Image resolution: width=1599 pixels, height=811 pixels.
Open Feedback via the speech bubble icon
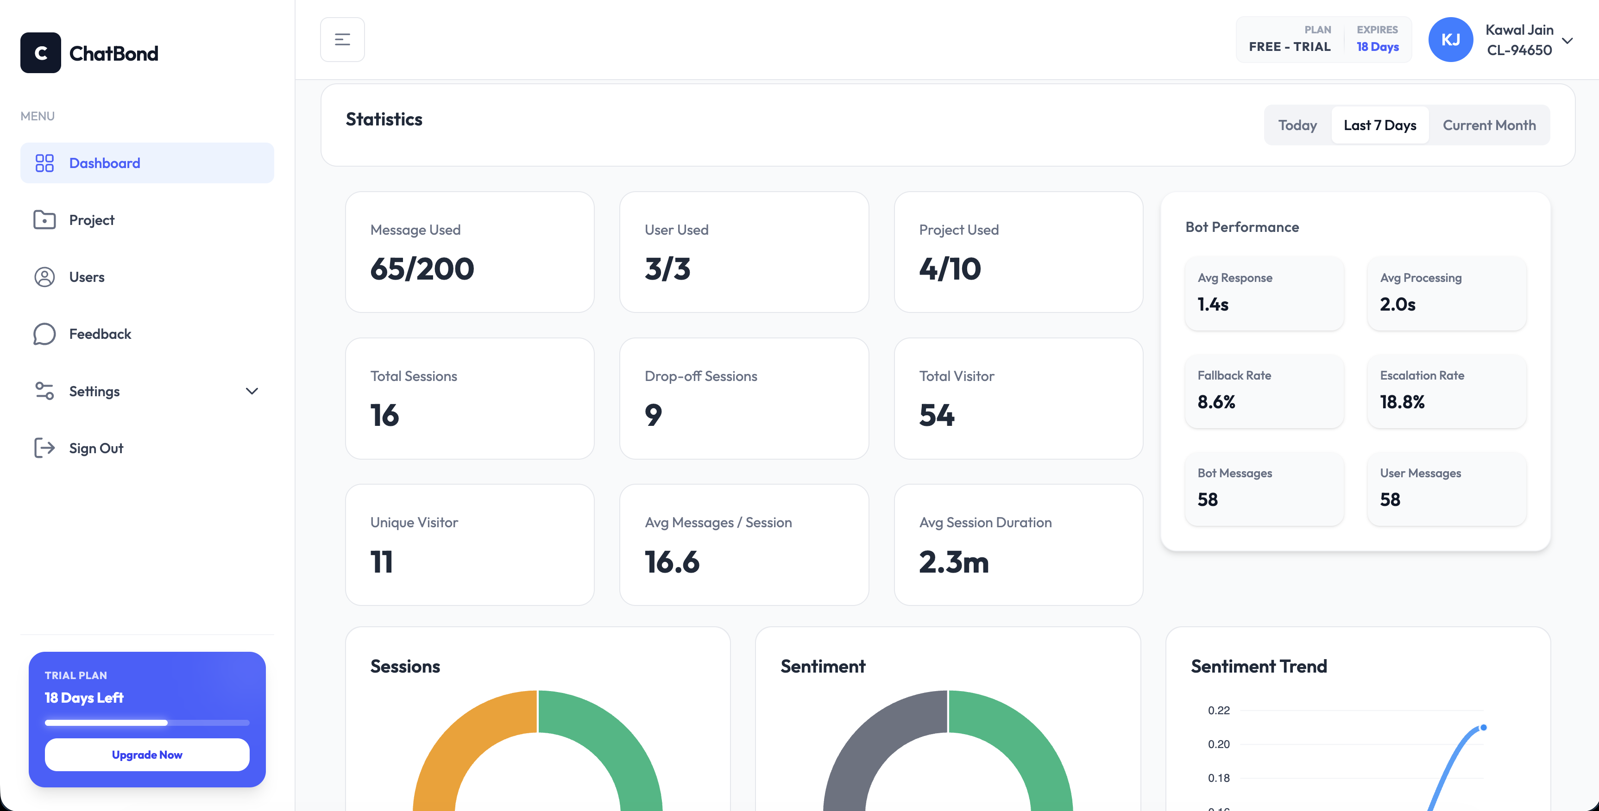pyautogui.click(x=44, y=334)
